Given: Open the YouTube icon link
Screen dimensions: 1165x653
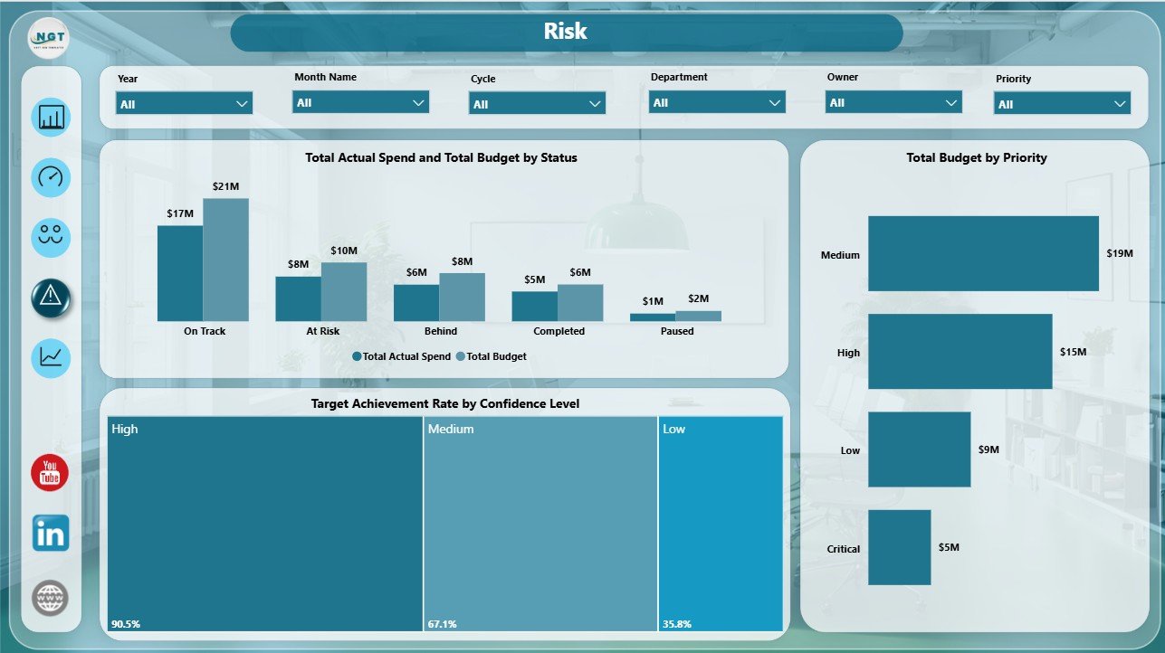Looking at the screenshot, I should (x=50, y=473).
